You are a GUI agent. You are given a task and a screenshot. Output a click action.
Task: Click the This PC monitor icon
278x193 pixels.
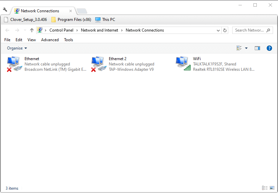[x=98, y=20]
